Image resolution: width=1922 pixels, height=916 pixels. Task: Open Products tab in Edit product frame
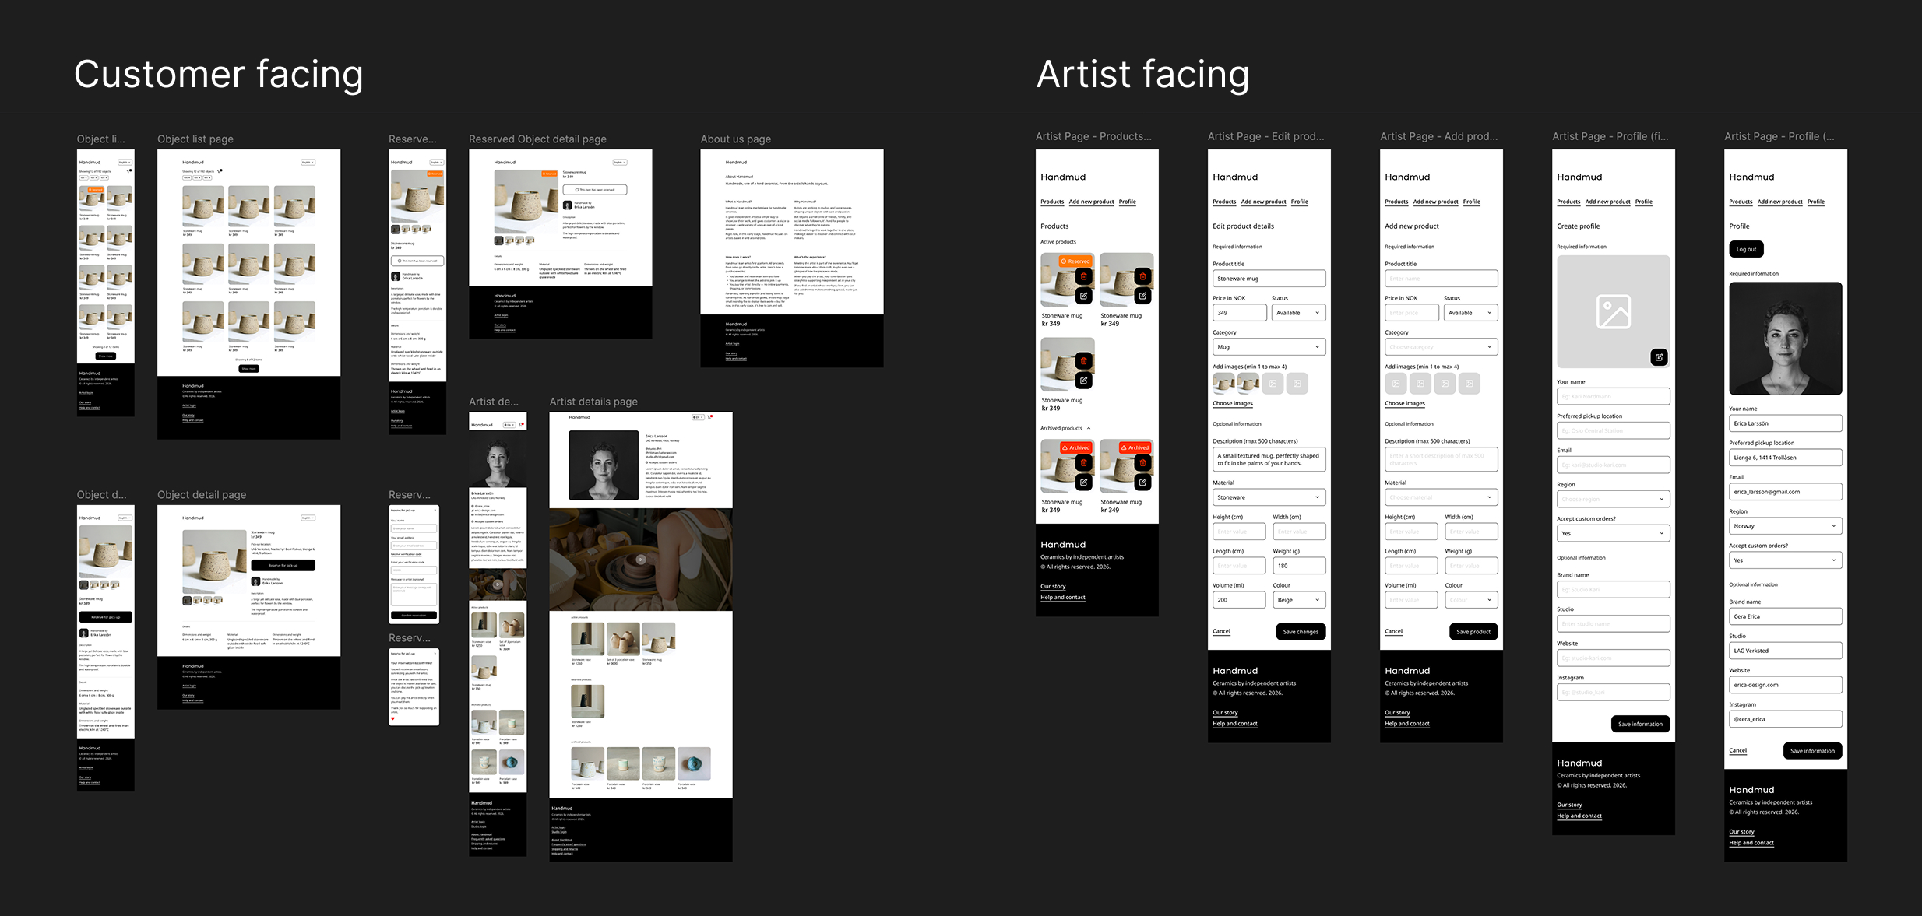pyautogui.click(x=1224, y=202)
